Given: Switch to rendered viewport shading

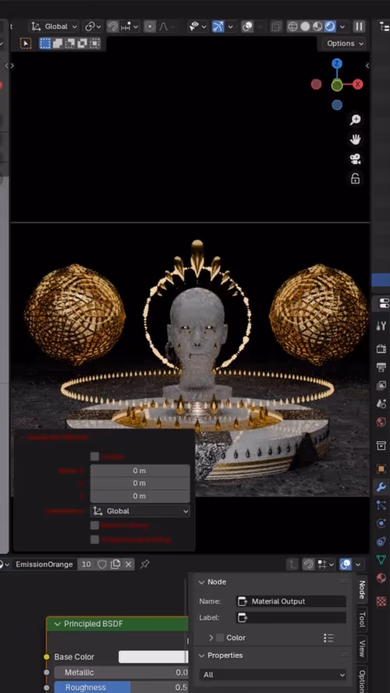Looking at the screenshot, I should [x=330, y=27].
